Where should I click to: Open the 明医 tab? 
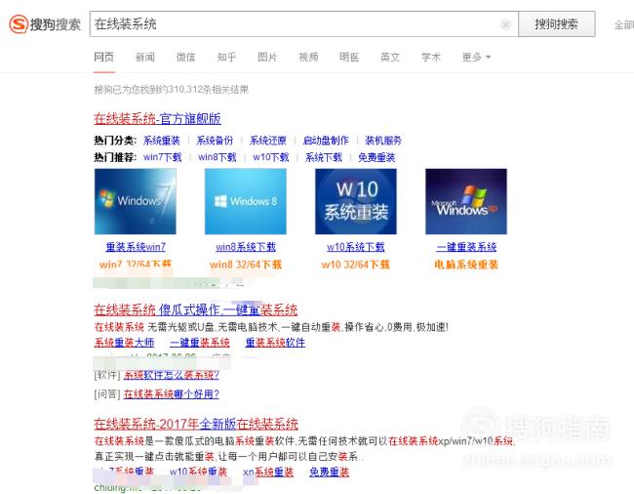click(x=349, y=57)
